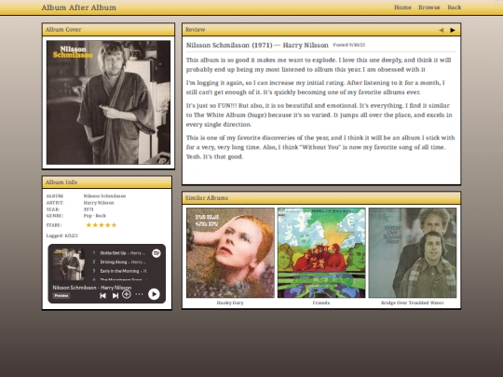Open Spotify logo in embedded player
The image size is (503, 377).
[x=156, y=253]
